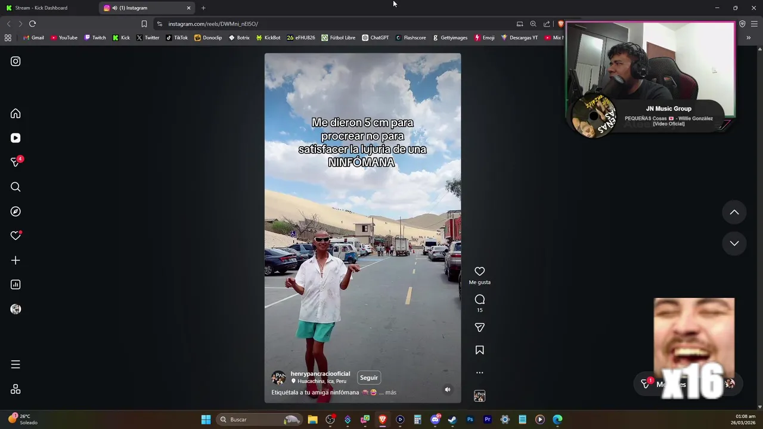Open the Botrix bookmark
The height and width of the screenshot is (429, 763).
[x=239, y=38]
